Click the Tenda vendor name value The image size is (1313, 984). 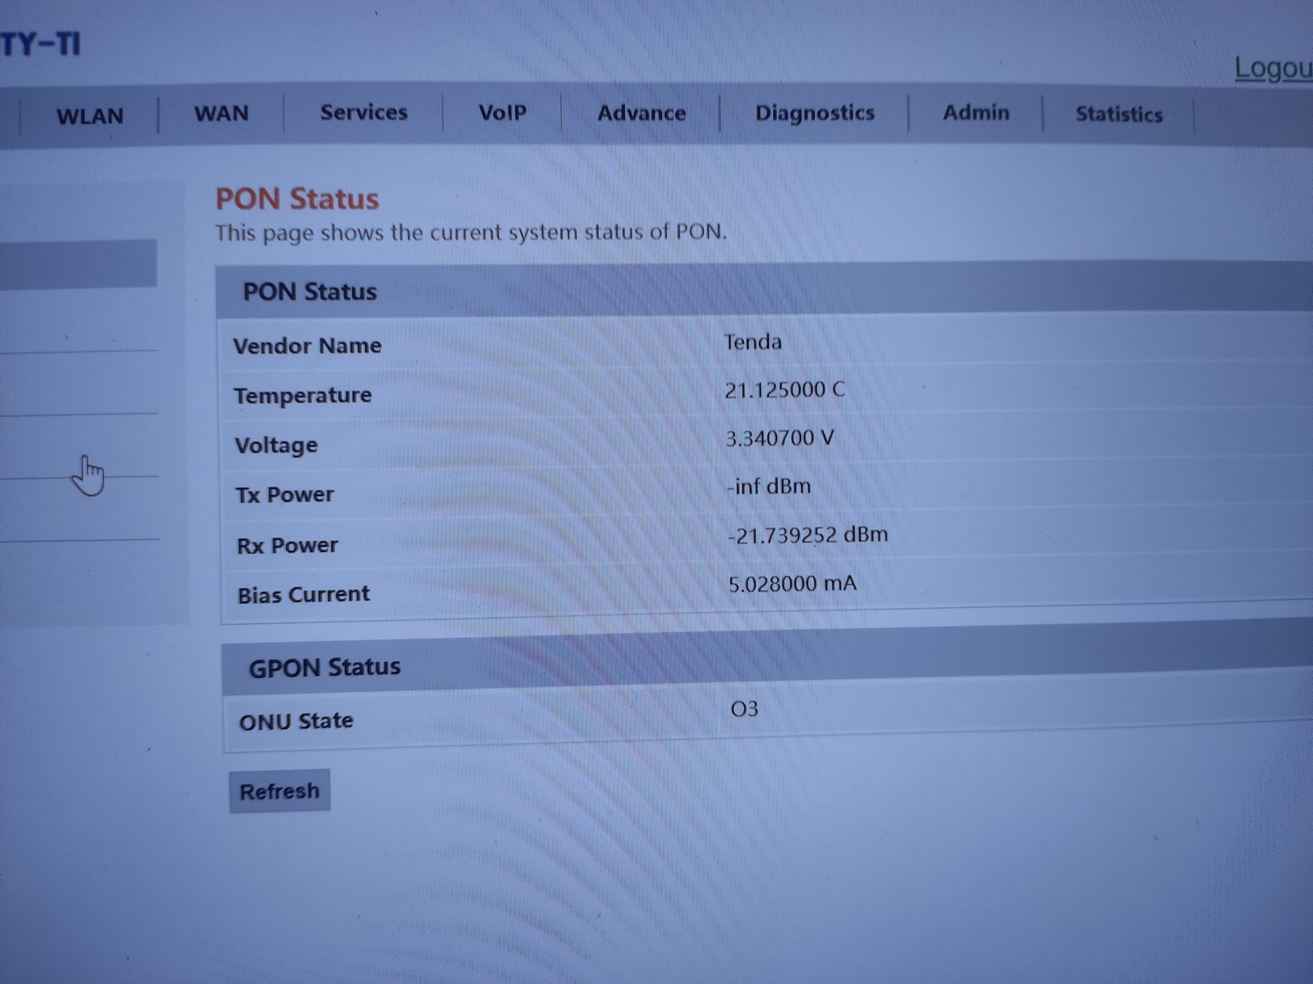coord(753,342)
